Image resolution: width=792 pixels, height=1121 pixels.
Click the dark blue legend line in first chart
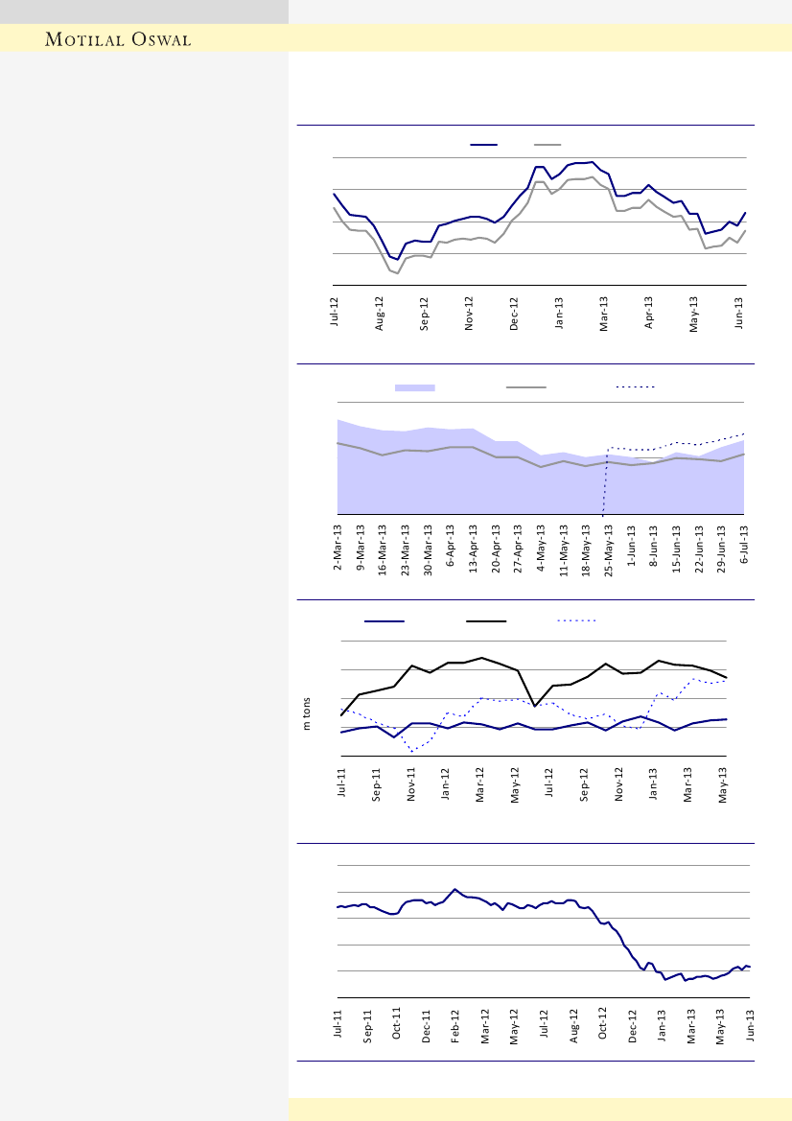483,144
